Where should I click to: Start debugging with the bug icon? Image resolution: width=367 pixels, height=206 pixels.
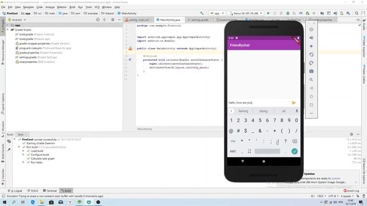288,13
